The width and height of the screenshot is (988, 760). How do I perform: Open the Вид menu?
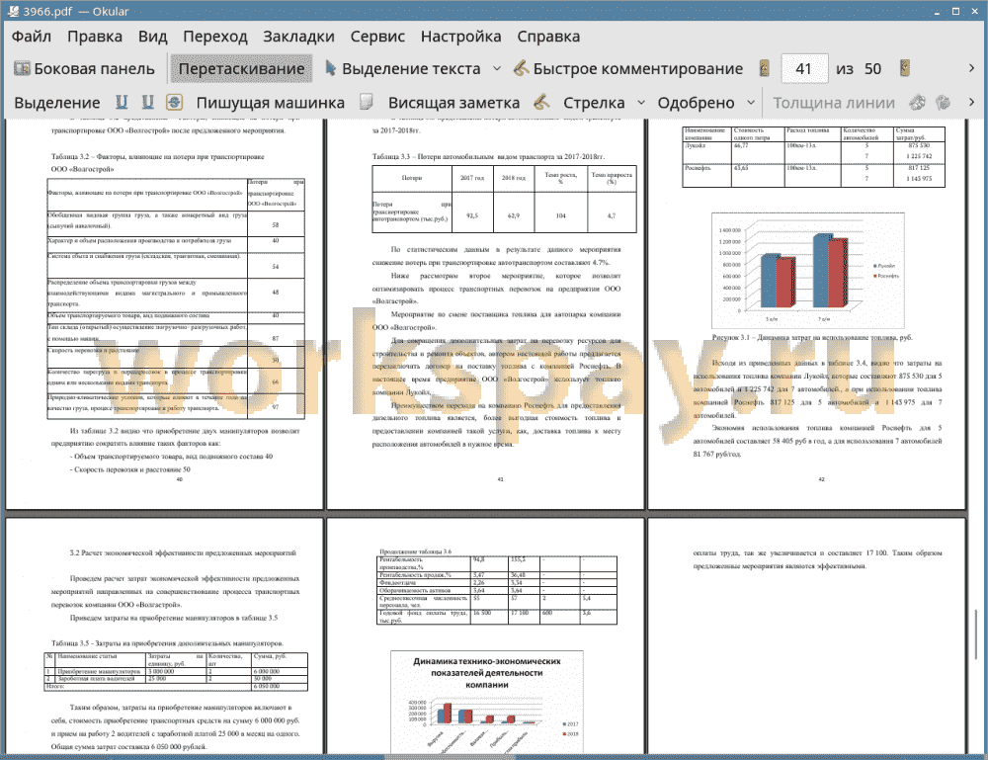tap(152, 37)
